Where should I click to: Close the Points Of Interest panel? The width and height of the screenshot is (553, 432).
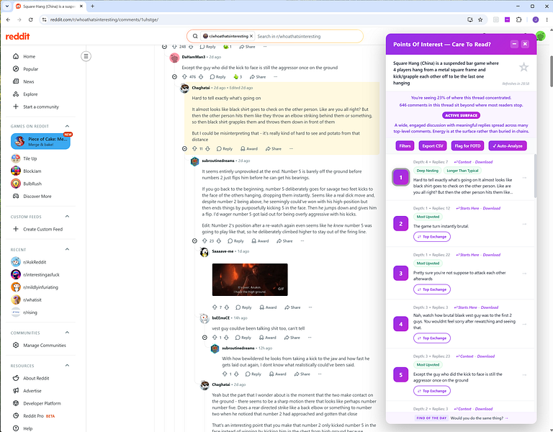click(525, 44)
